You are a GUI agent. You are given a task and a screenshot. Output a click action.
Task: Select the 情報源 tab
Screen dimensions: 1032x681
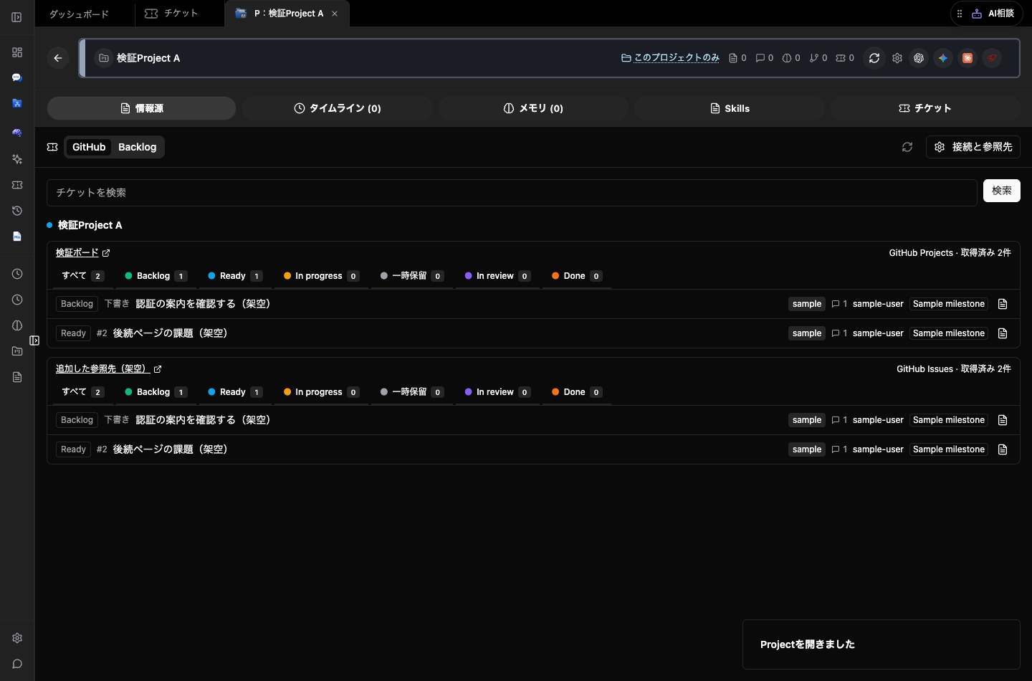pyautogui.click(x=141, y=108)
